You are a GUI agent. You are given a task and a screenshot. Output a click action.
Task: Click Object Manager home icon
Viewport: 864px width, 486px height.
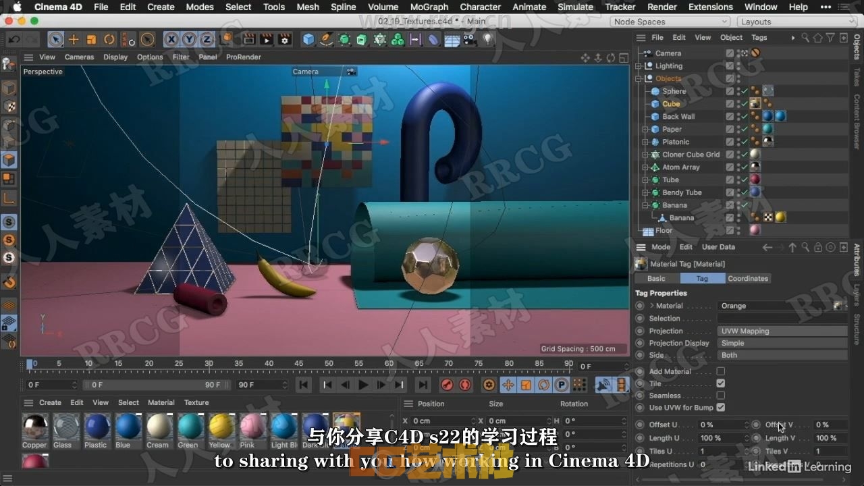tap(819, 38)
